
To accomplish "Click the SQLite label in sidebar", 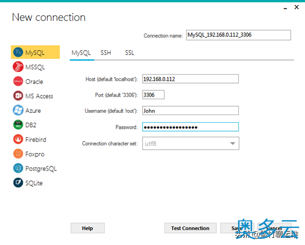I will click(34, 183).
